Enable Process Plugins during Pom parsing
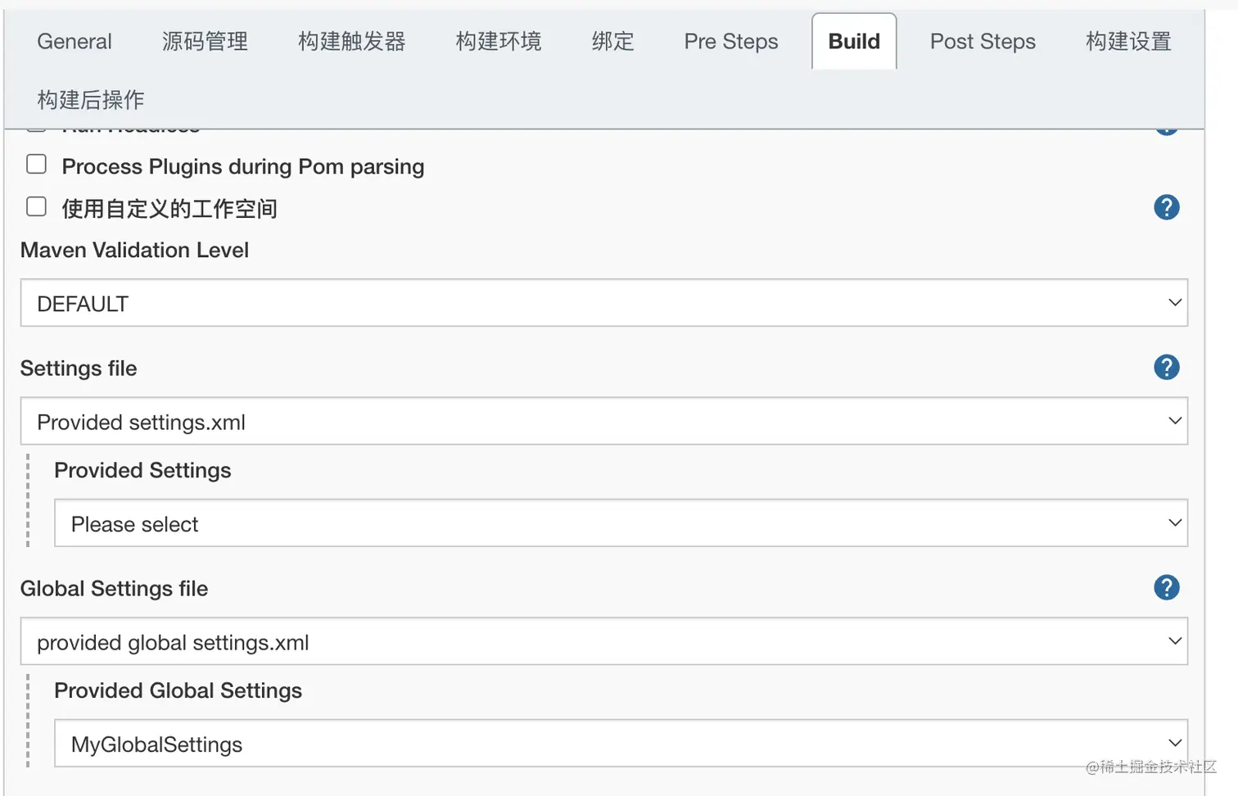 pyautogui.click(x=36, y=165)
